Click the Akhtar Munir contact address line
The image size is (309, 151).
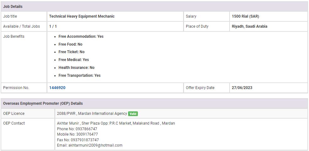click(116, 123)
